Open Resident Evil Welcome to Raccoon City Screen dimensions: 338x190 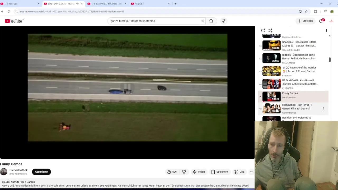(297, 118)
